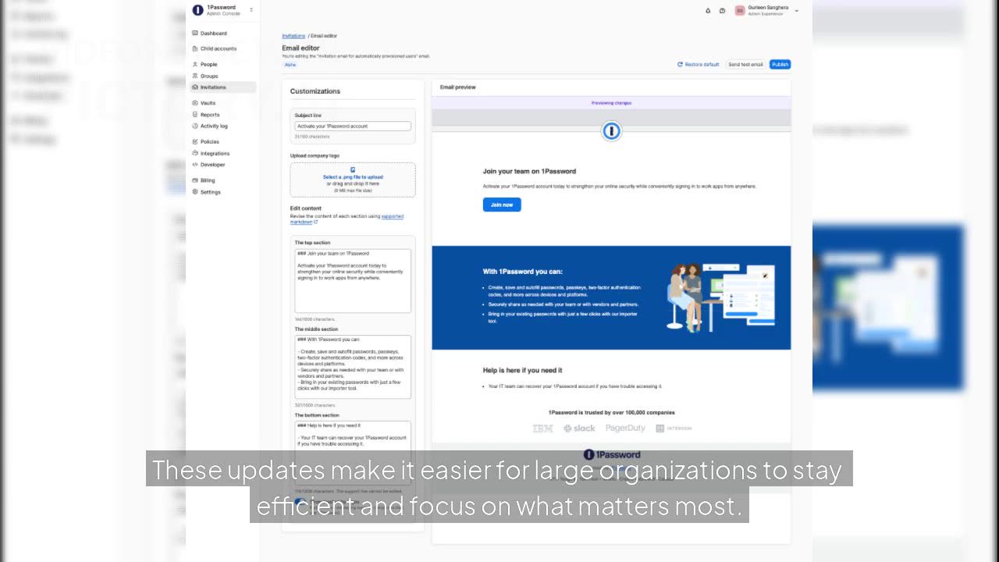Click the Email preview panel title
999x562 pixels.
click(457, 87)
